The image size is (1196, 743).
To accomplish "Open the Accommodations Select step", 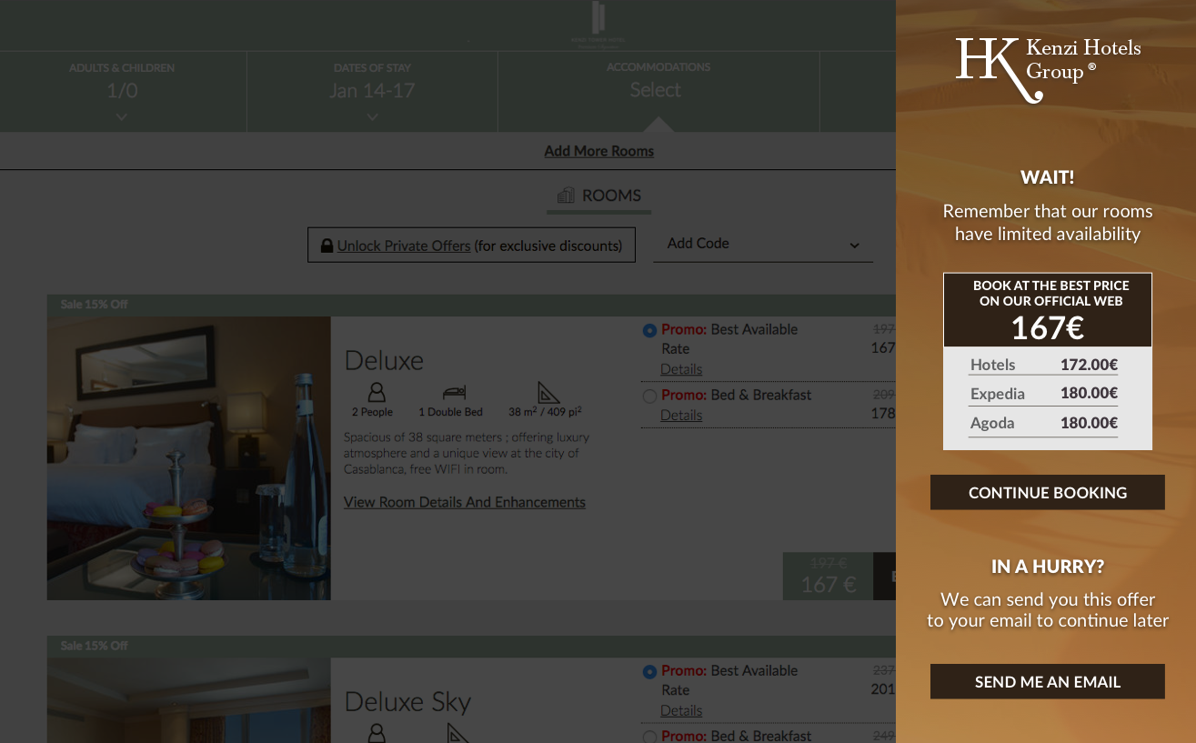I will coord(658,91).
